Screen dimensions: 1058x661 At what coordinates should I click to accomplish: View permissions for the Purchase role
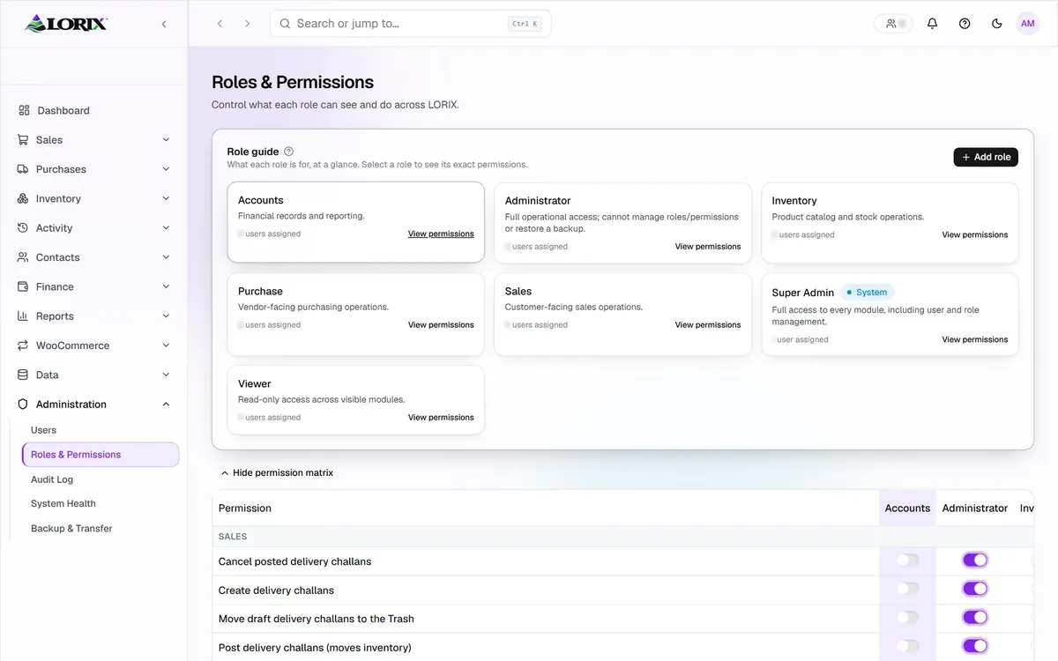click(441, 324)
